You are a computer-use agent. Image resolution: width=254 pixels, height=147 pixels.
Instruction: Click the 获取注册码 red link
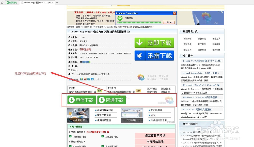pyautogui.click(x=85, y=49)
